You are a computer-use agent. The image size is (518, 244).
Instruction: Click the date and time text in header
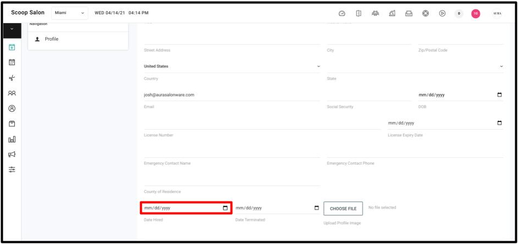(x=121, y=13)
